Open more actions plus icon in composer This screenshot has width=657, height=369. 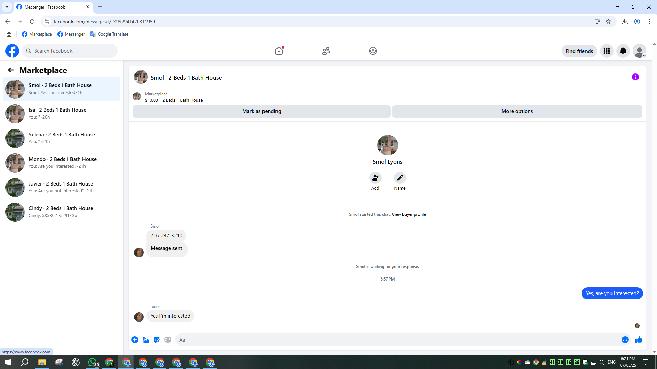pyautogui.click(x=135, y=340)
